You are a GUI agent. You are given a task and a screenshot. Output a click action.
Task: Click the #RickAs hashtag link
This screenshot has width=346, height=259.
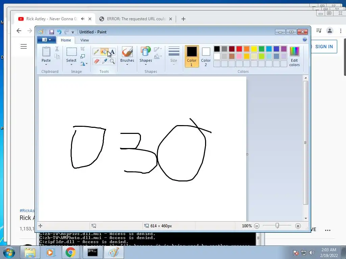[x=27, y=211]
